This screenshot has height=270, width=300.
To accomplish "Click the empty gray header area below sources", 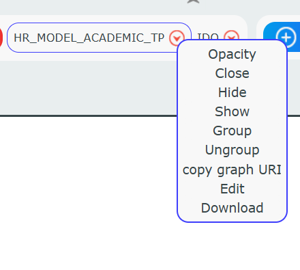I will click(x=88, y=87).
